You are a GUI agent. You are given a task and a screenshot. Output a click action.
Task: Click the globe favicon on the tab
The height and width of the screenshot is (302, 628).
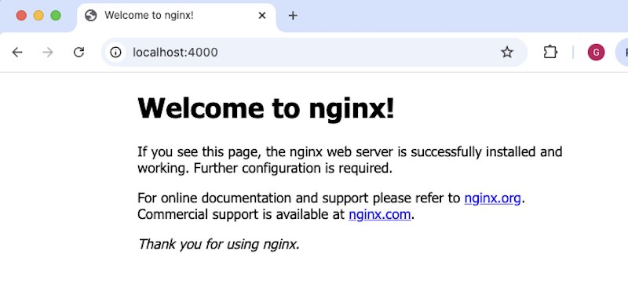[x=91, y=16]
